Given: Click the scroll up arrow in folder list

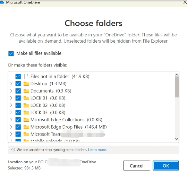Looking at the screenshot, I should (x=177, y=75).
